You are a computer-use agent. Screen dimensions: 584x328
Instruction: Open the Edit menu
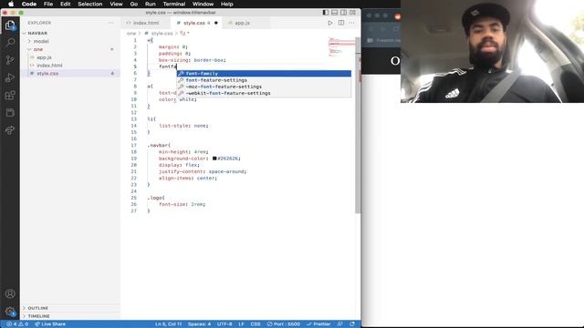pos(65,4)
